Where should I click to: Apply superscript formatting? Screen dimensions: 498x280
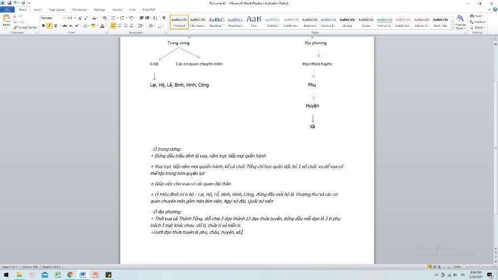77,26
